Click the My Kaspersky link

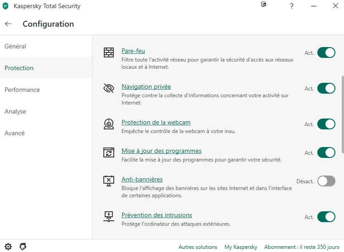(241, 247)
